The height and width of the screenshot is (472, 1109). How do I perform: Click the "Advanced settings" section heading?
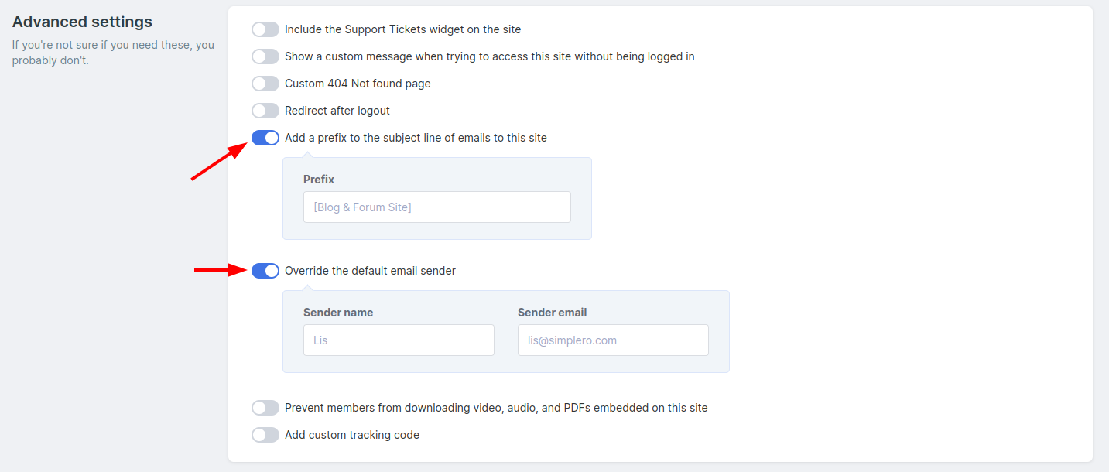(x=82, y=22)
